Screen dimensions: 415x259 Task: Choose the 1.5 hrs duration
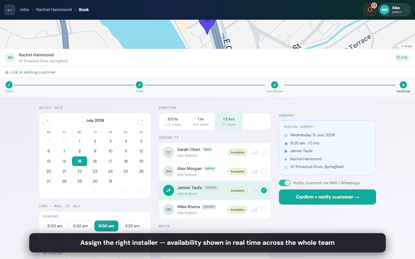[229, 121]
